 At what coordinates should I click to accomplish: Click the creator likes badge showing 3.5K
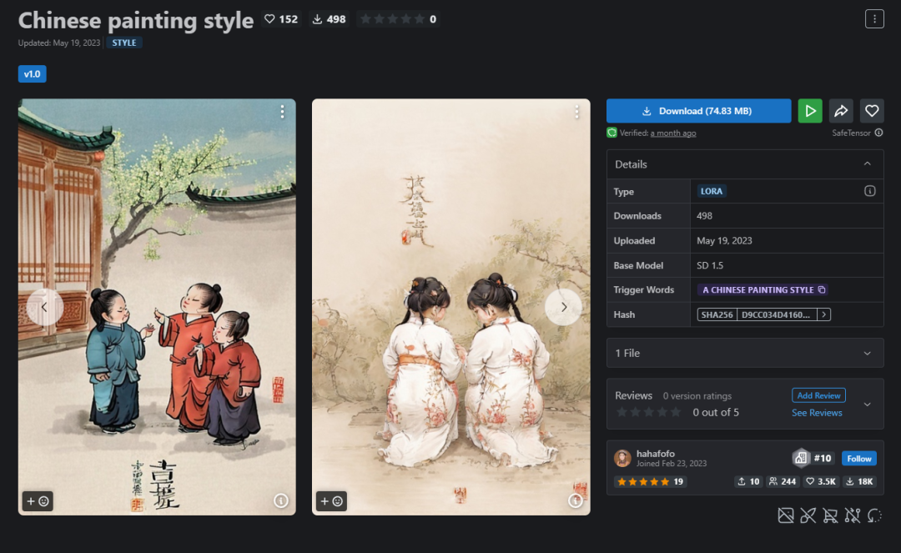pyautogui.click(x=821, y=482)
